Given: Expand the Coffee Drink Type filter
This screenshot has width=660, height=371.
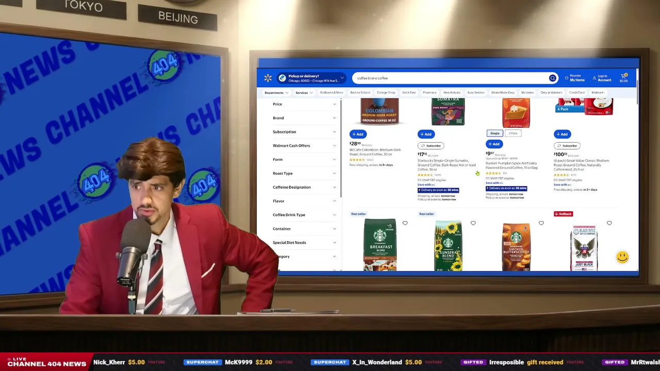Looking at the screenshot, I should pyautogui.click(x=304, y=215).
